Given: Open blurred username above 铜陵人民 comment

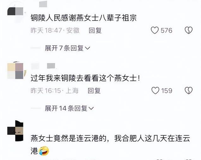Looking at the screenshot, I should [x=43, y=4].
